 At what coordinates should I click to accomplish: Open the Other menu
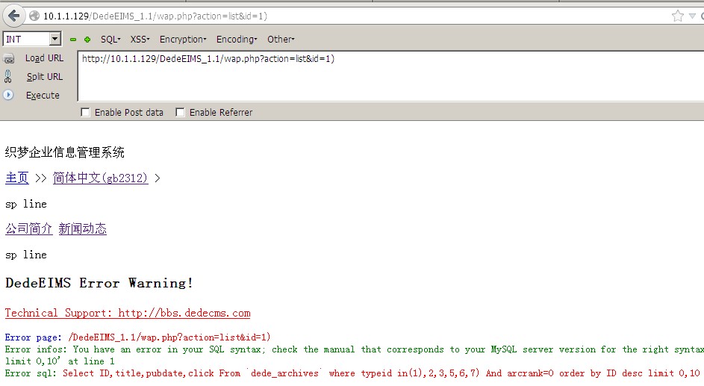pos(281,40)
